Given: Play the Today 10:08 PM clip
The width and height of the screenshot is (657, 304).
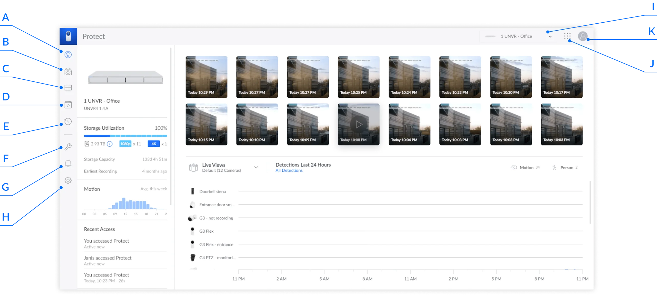Looking at the screenshot, I should pos(359,124).
